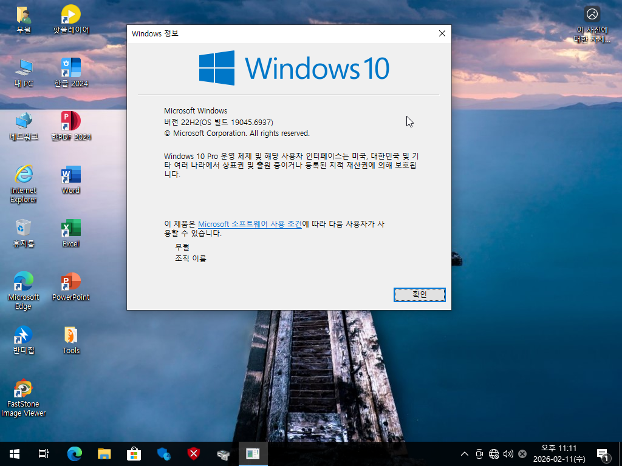Open the volume control tray icon
This screenshot has width=622, height=466.
coord(508,454)
